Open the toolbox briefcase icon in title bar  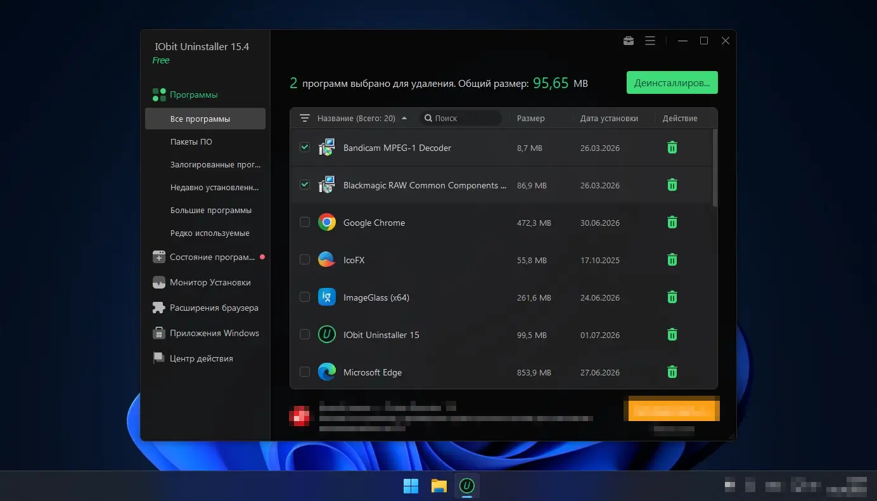click(x=629, y=41)
